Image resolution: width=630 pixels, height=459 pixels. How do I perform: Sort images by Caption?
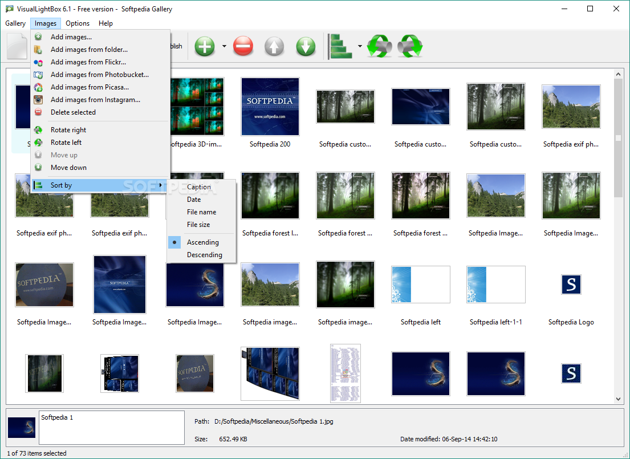coord(201,187)
